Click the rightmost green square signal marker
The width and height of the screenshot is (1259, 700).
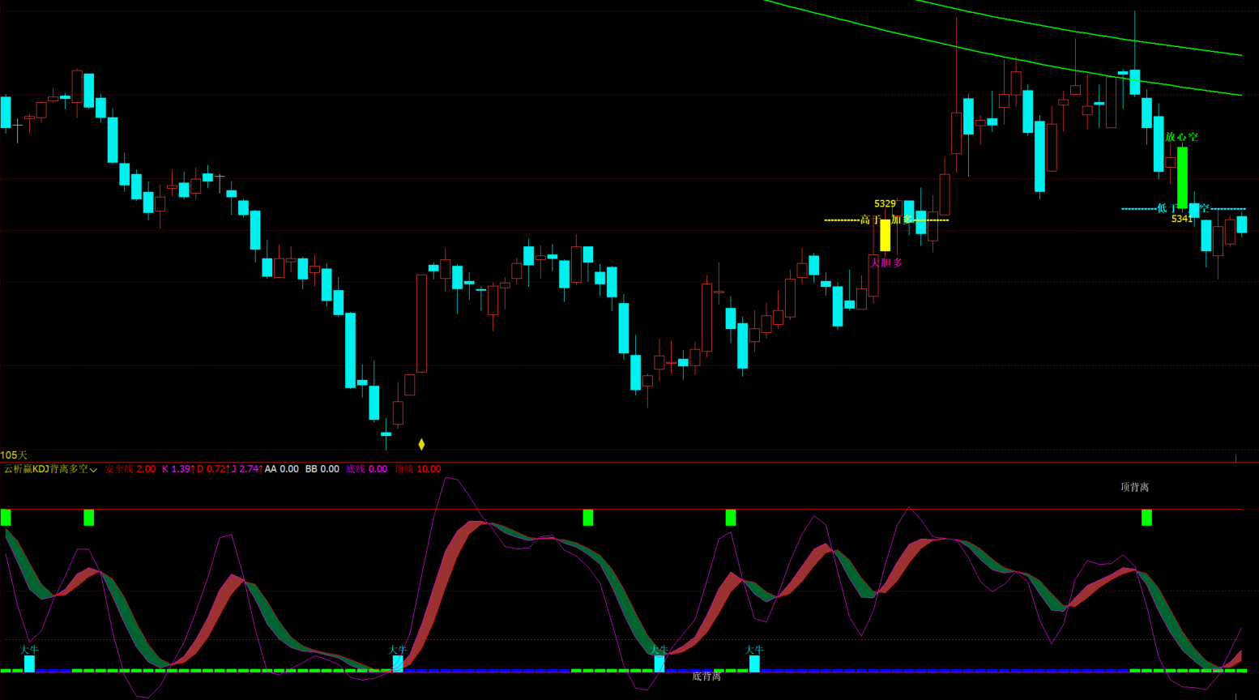click(1146, 518)
